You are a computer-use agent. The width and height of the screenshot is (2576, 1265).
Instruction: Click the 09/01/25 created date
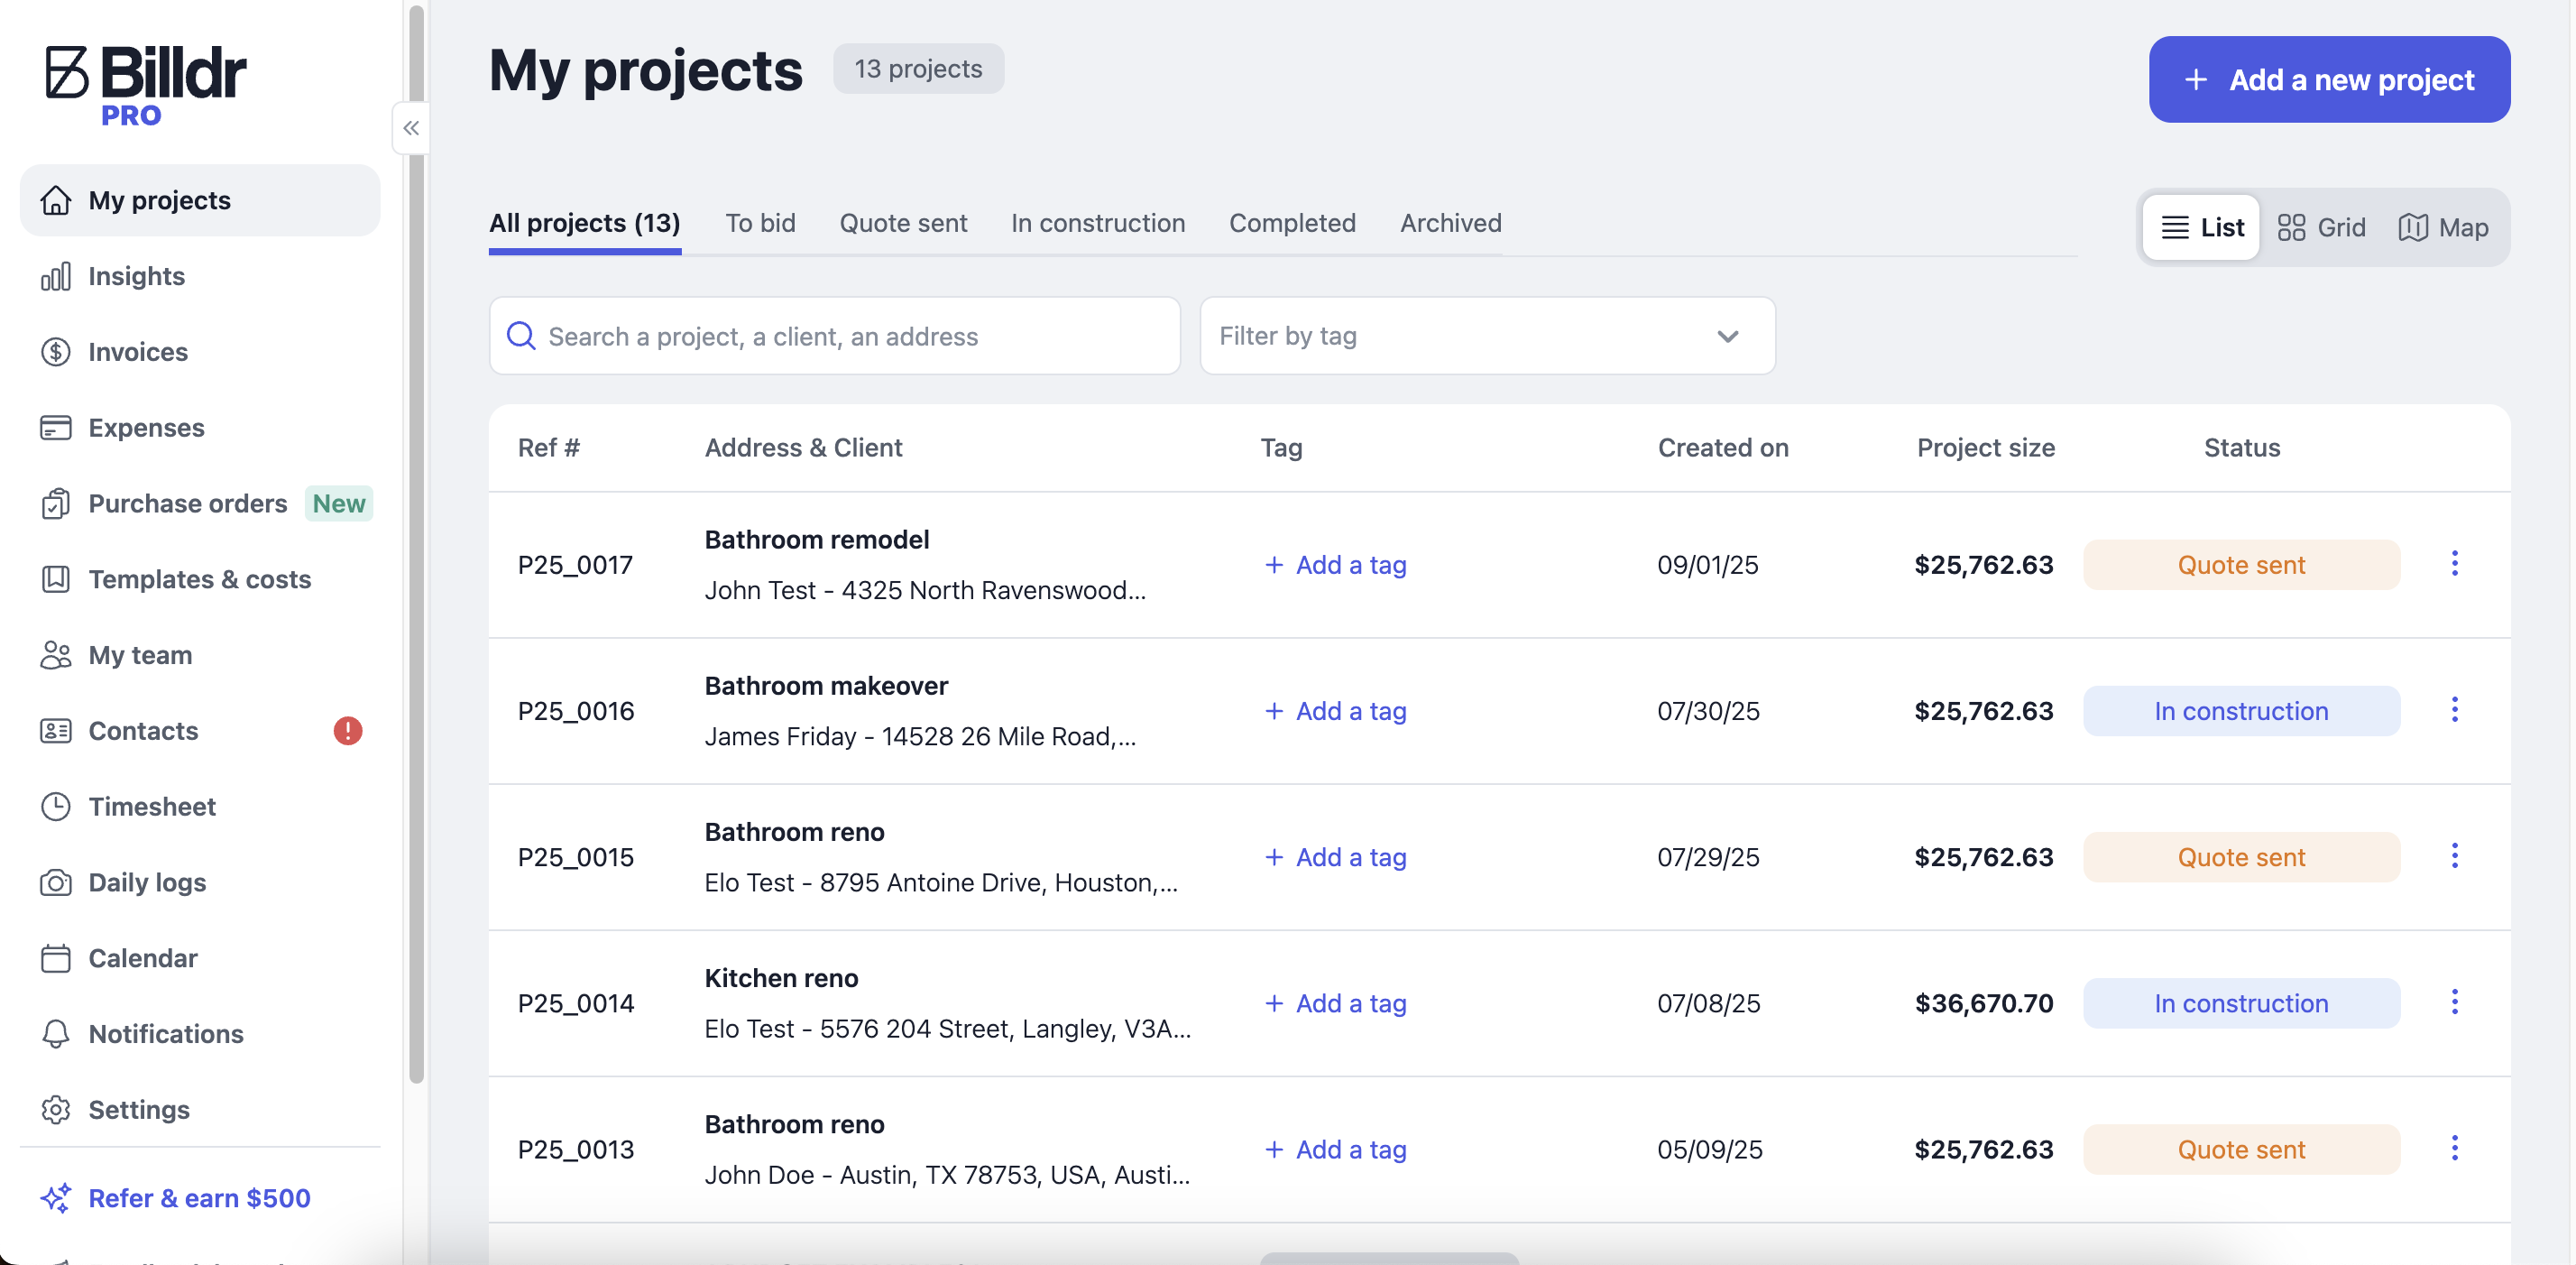[1707, 565]
